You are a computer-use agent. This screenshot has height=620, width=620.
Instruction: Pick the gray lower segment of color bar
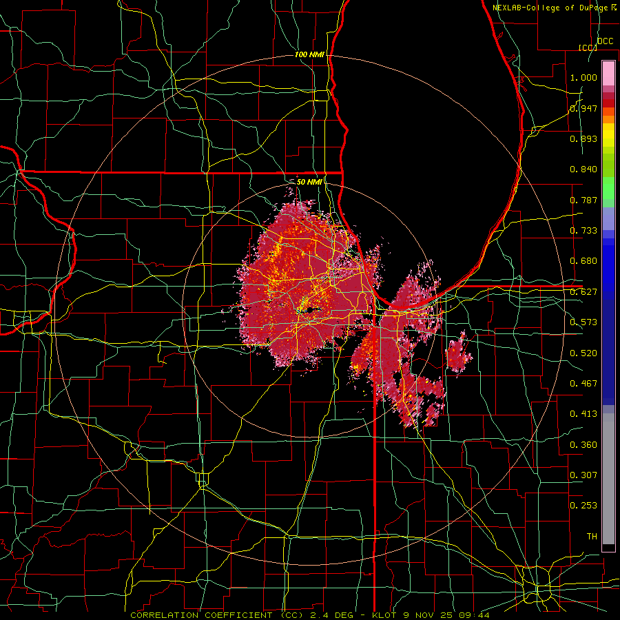[608, 479]
